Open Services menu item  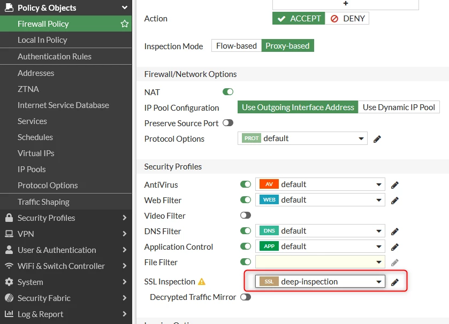click(66, 121)
